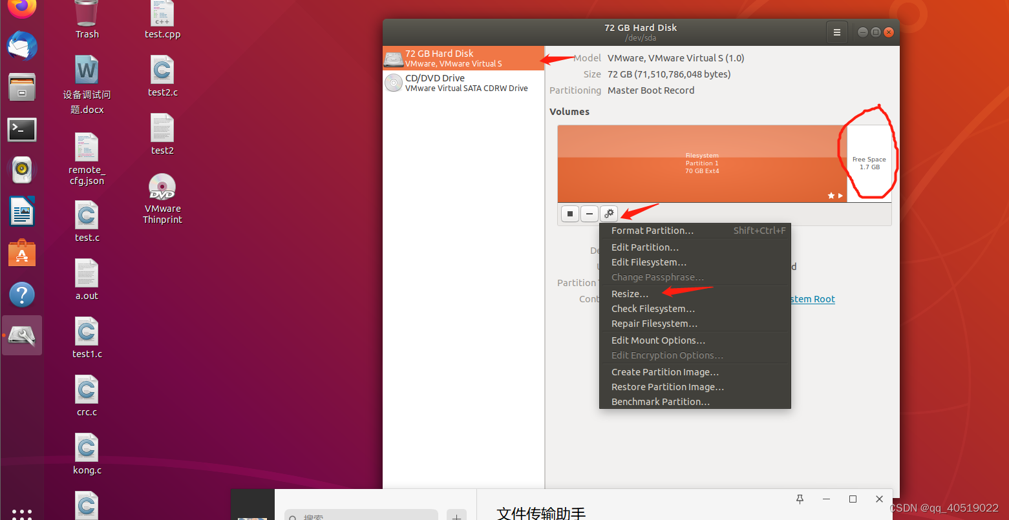
Task: Select Resize… in the partition menu
Action: [695, 294]
